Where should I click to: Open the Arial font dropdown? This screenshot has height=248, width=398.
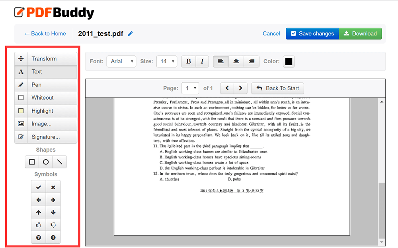[x=121, y=61]
